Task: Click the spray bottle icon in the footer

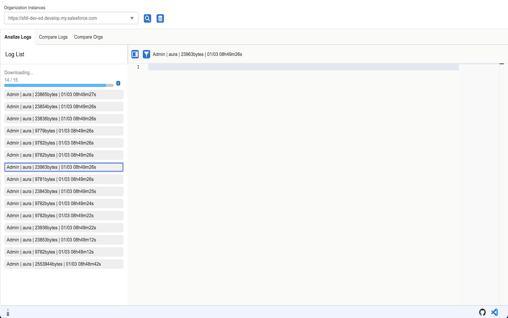Action: point(8,312)
